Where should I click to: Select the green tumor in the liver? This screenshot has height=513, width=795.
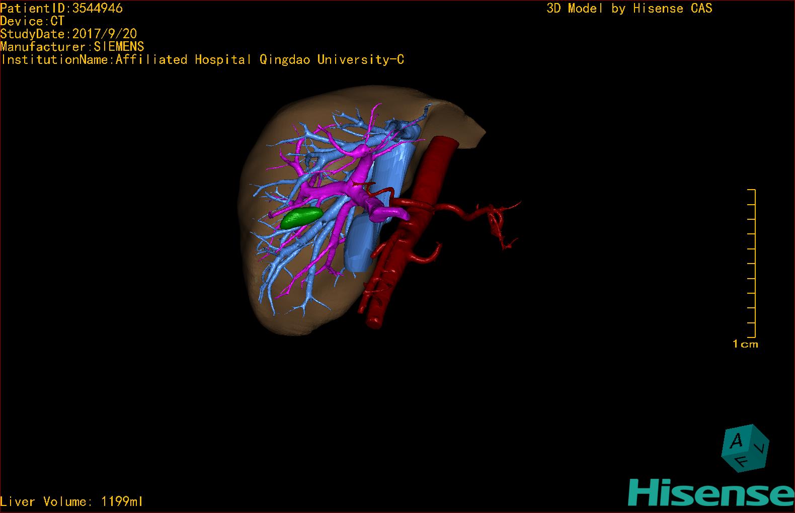(301, 217)
